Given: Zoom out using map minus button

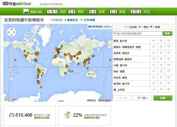Looking at the screenshot, I should pos(11,79).
